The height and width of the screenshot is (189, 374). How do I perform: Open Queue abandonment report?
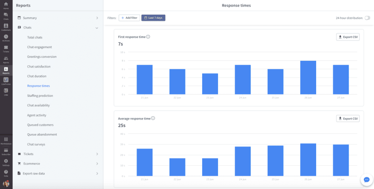click(x=42, y=134)
